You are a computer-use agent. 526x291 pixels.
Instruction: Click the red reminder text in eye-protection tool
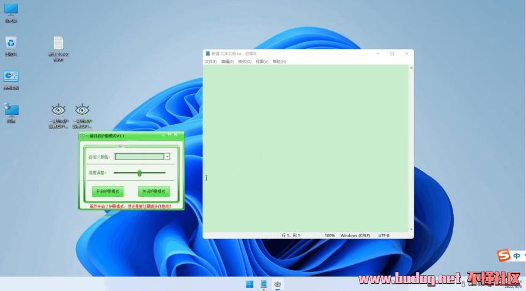coord(130,207)
